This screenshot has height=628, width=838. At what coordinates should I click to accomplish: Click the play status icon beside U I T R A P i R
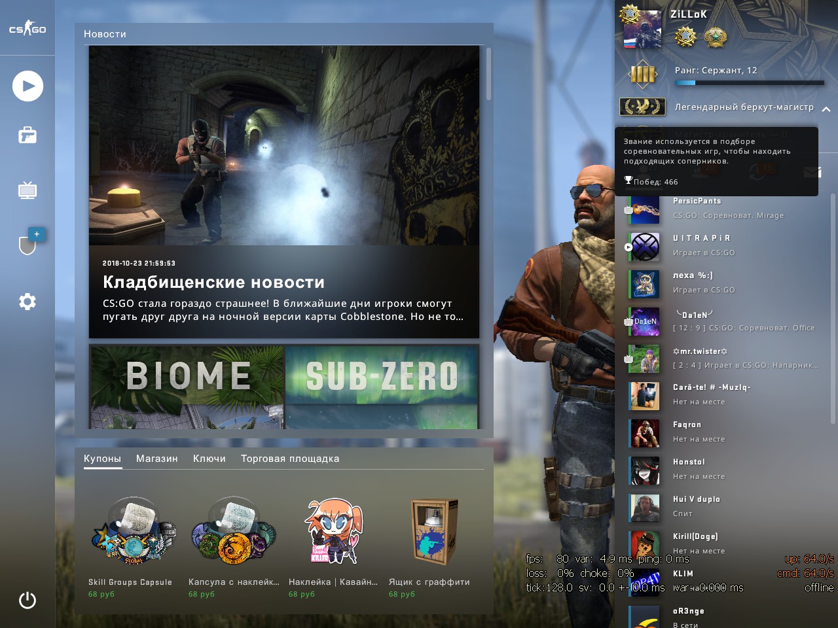coord(628,247)
